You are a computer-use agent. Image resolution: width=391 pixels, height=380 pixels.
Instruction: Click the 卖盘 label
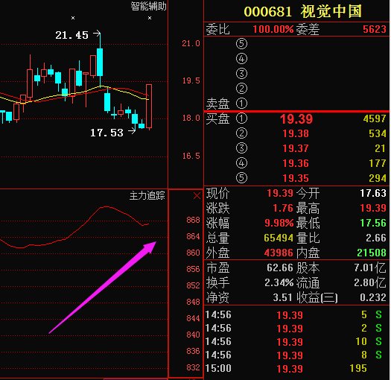click(217, 104)
